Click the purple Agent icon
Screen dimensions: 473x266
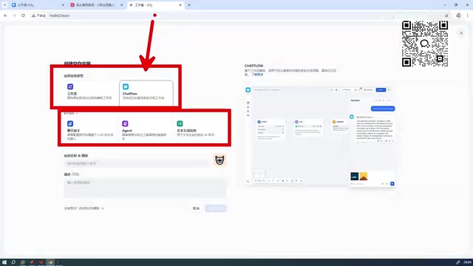click(125, 123)
